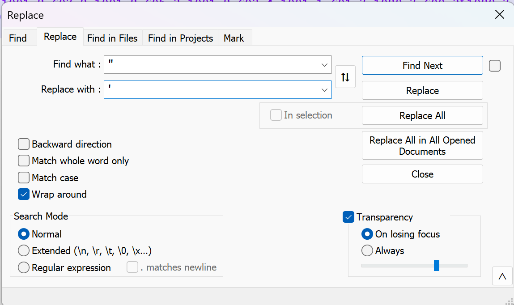
Task: Click the swap Find/Replace arrows icon
Action: pyautogui.click(x=345, y=76)
